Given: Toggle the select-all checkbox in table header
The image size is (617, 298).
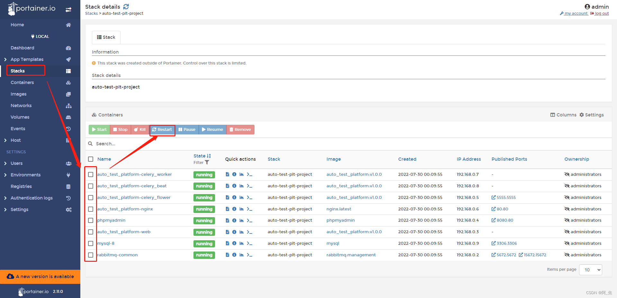Looking at the screenshot, I should tap(91, 159).
